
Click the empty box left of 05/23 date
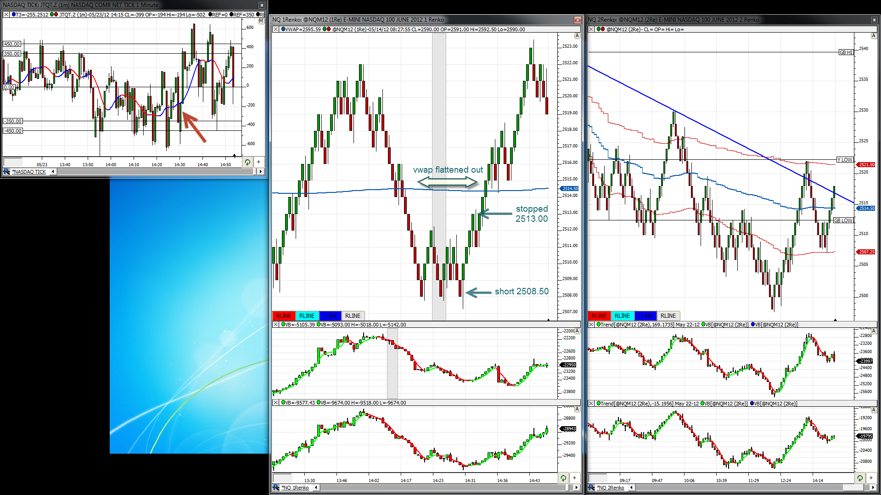[13, 162]
